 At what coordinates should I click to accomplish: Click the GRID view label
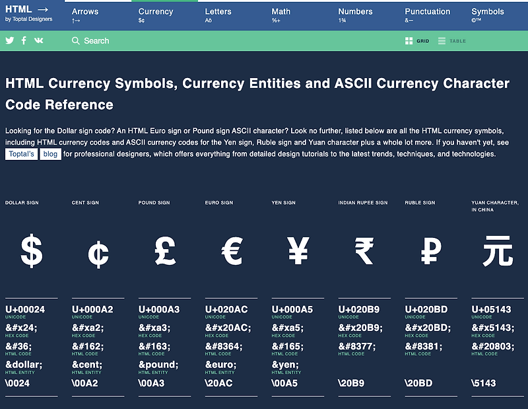click(423, 41)
